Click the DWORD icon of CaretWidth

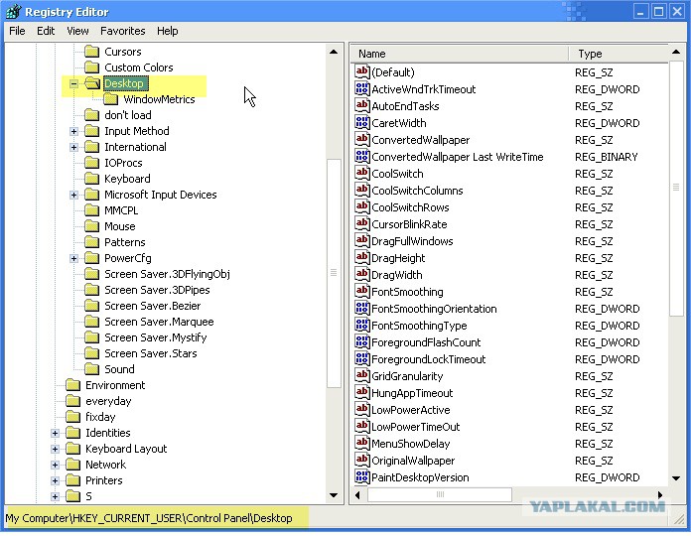(x=361, y=122)
